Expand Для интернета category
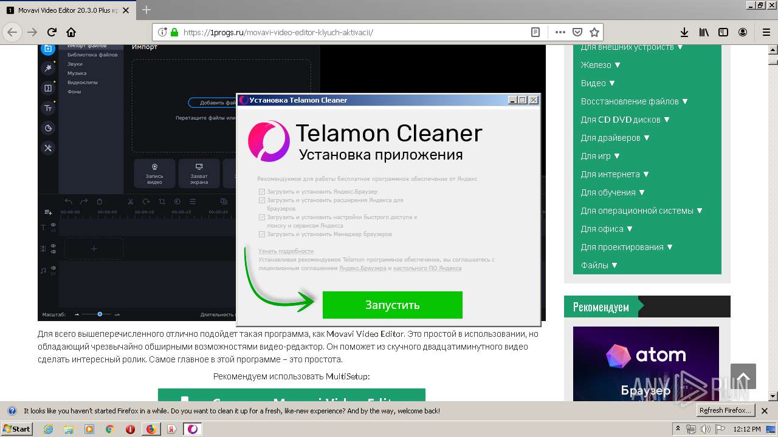 (615, 174)
